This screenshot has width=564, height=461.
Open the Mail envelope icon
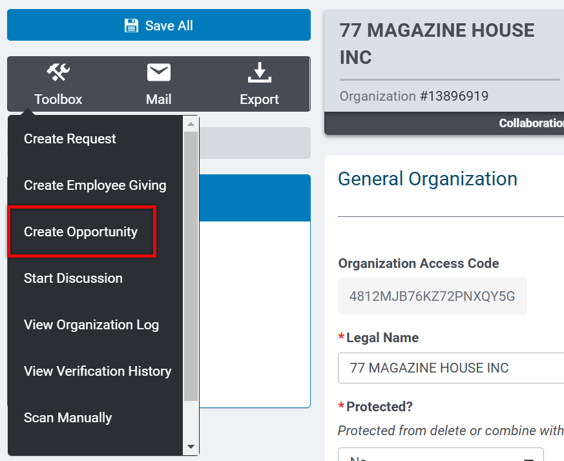tap(159, 72)
